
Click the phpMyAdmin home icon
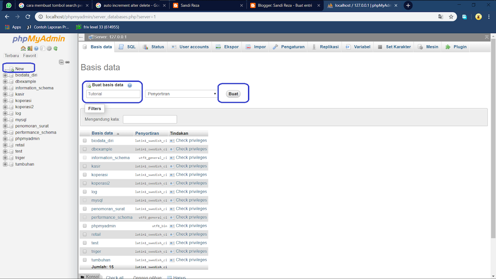click(23, 48)
